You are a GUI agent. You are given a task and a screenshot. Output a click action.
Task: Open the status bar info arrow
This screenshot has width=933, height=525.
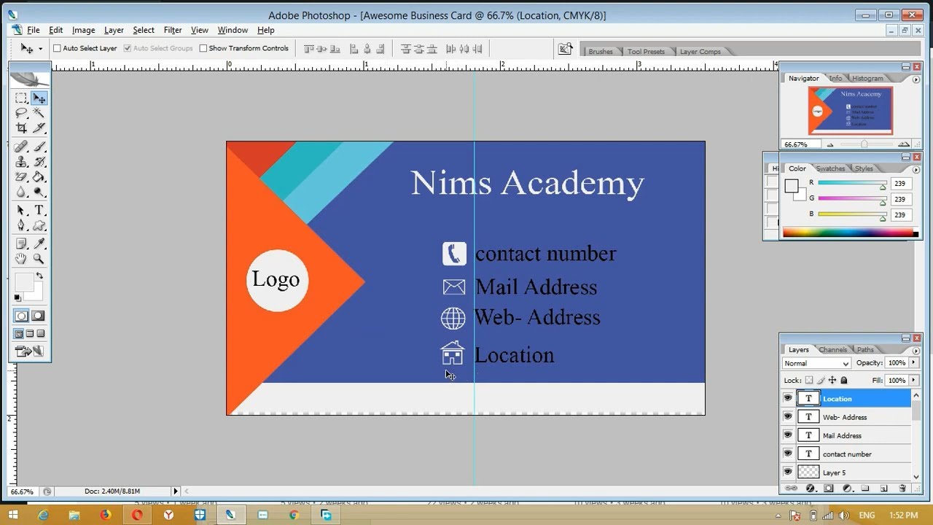(x=176, y=491)
